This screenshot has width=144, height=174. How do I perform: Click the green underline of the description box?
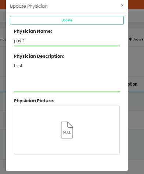67,92
